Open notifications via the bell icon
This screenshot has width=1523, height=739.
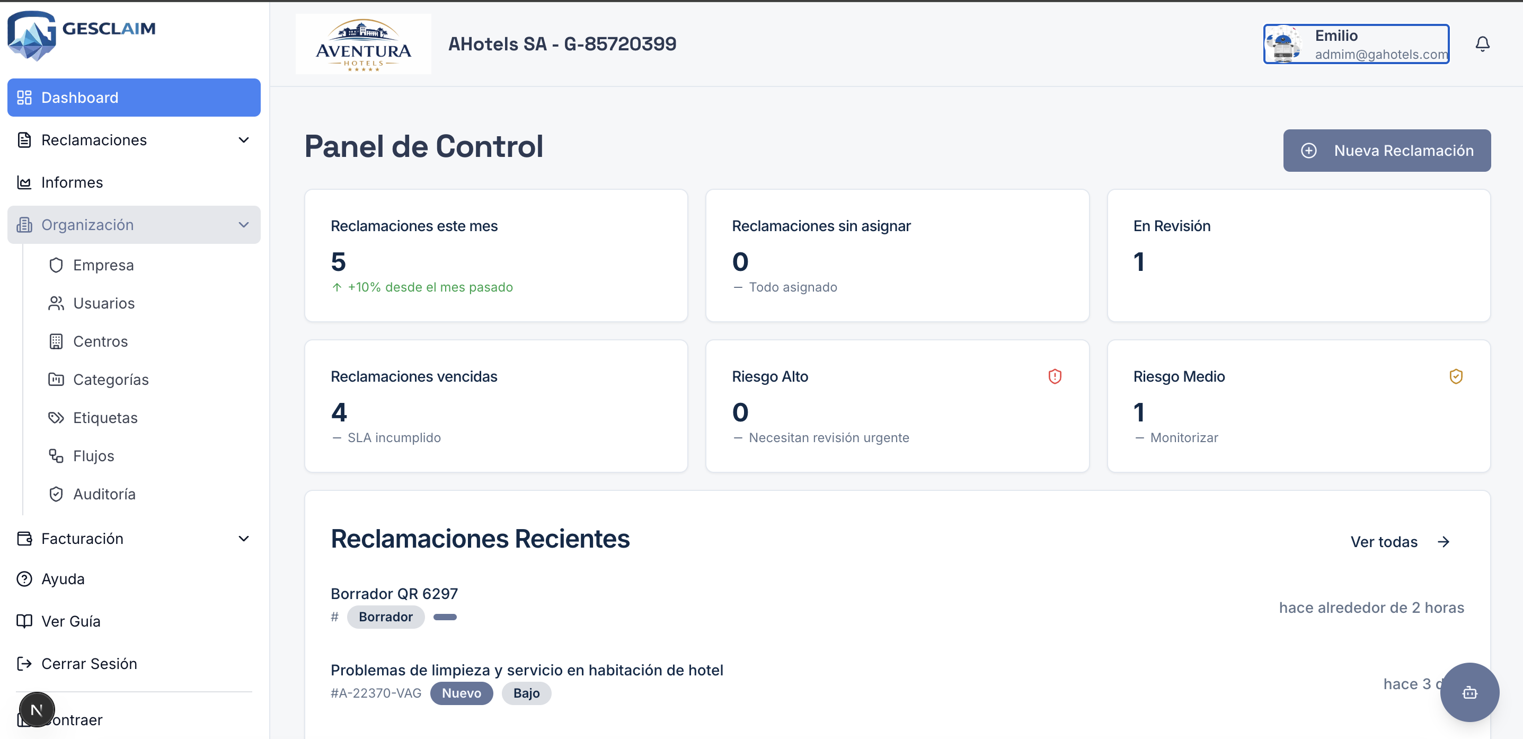(x=1482, y=43)
